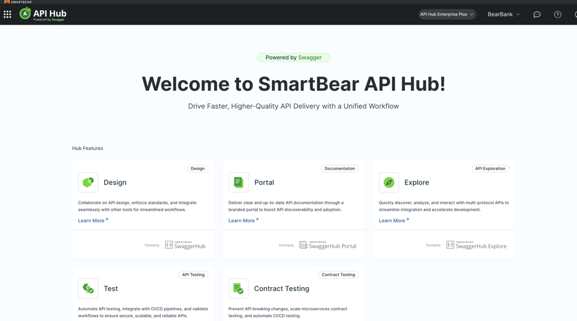Open the Portal card title

click(264, 182)
